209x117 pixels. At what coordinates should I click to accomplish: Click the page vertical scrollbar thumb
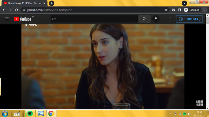[207, 21]
